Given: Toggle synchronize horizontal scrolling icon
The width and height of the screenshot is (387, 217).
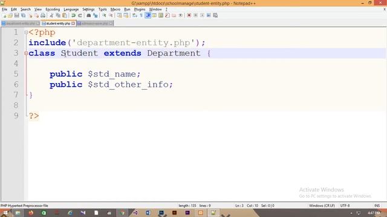Looking at the screenshot, I should click(126, 16).
